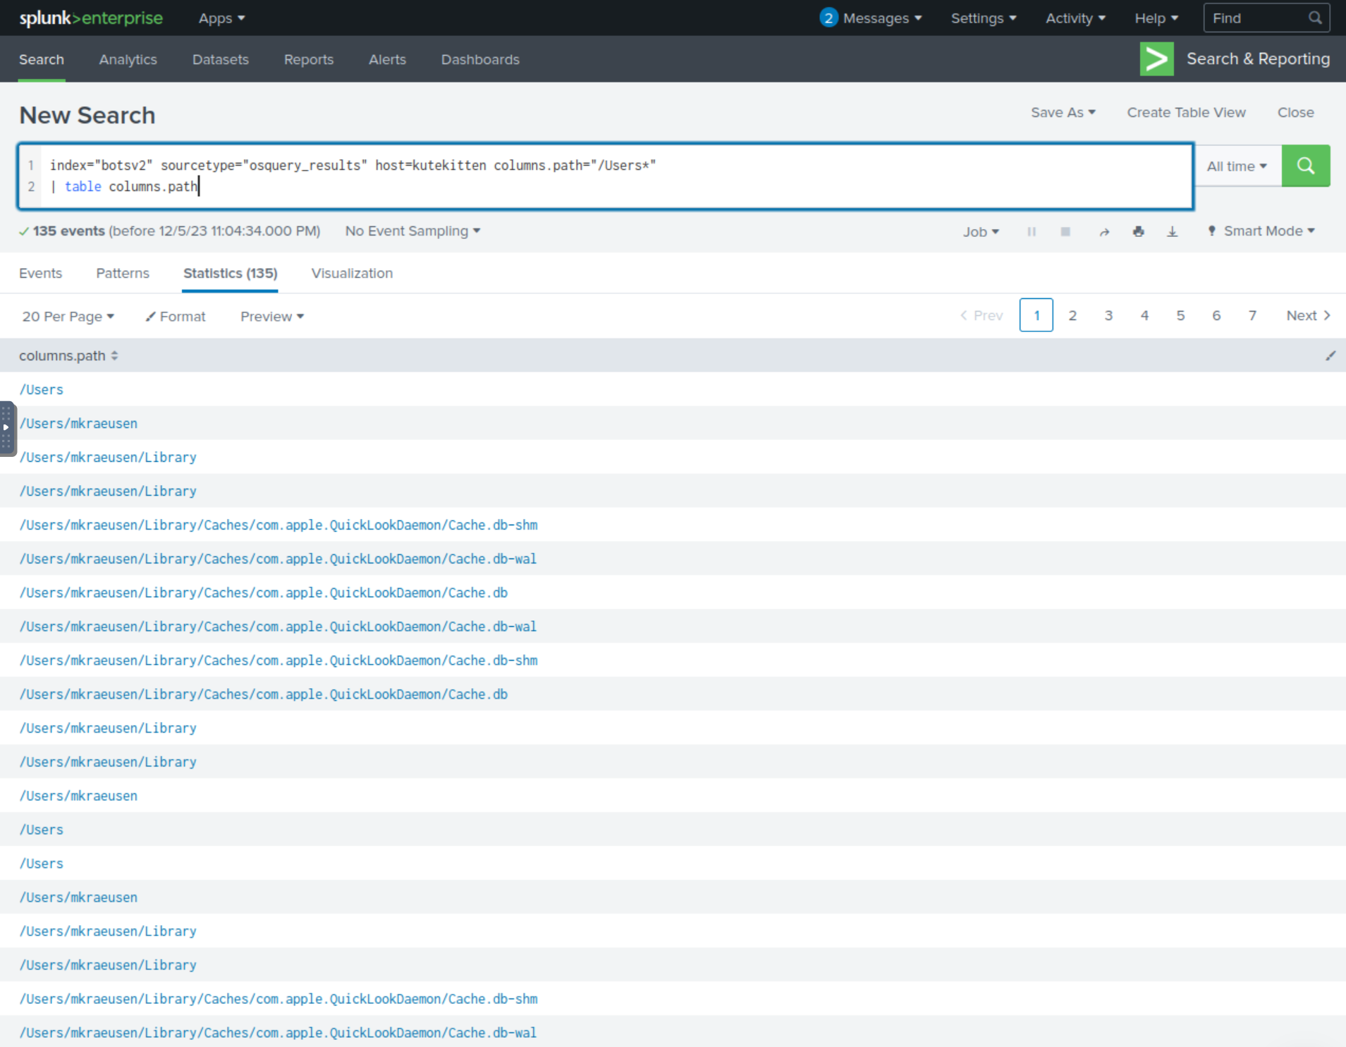Share the search job
The height and width of the screenshot is (1047, 1346).
[1104, 231]
